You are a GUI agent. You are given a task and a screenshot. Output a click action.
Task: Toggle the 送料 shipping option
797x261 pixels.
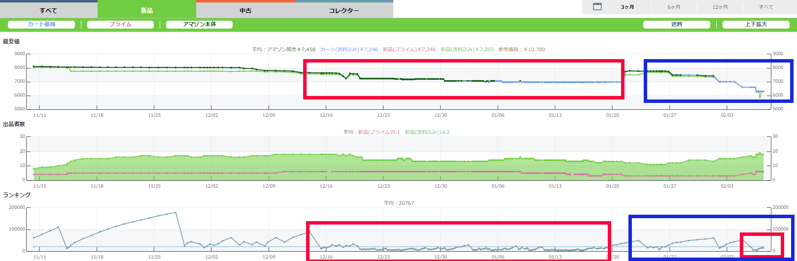coord(677,24)
